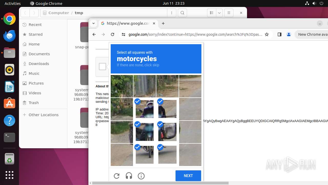The image size is (328, 185).
Task: Open Google Chrome app menu in top bar
Action: click(x=46, y=3)
